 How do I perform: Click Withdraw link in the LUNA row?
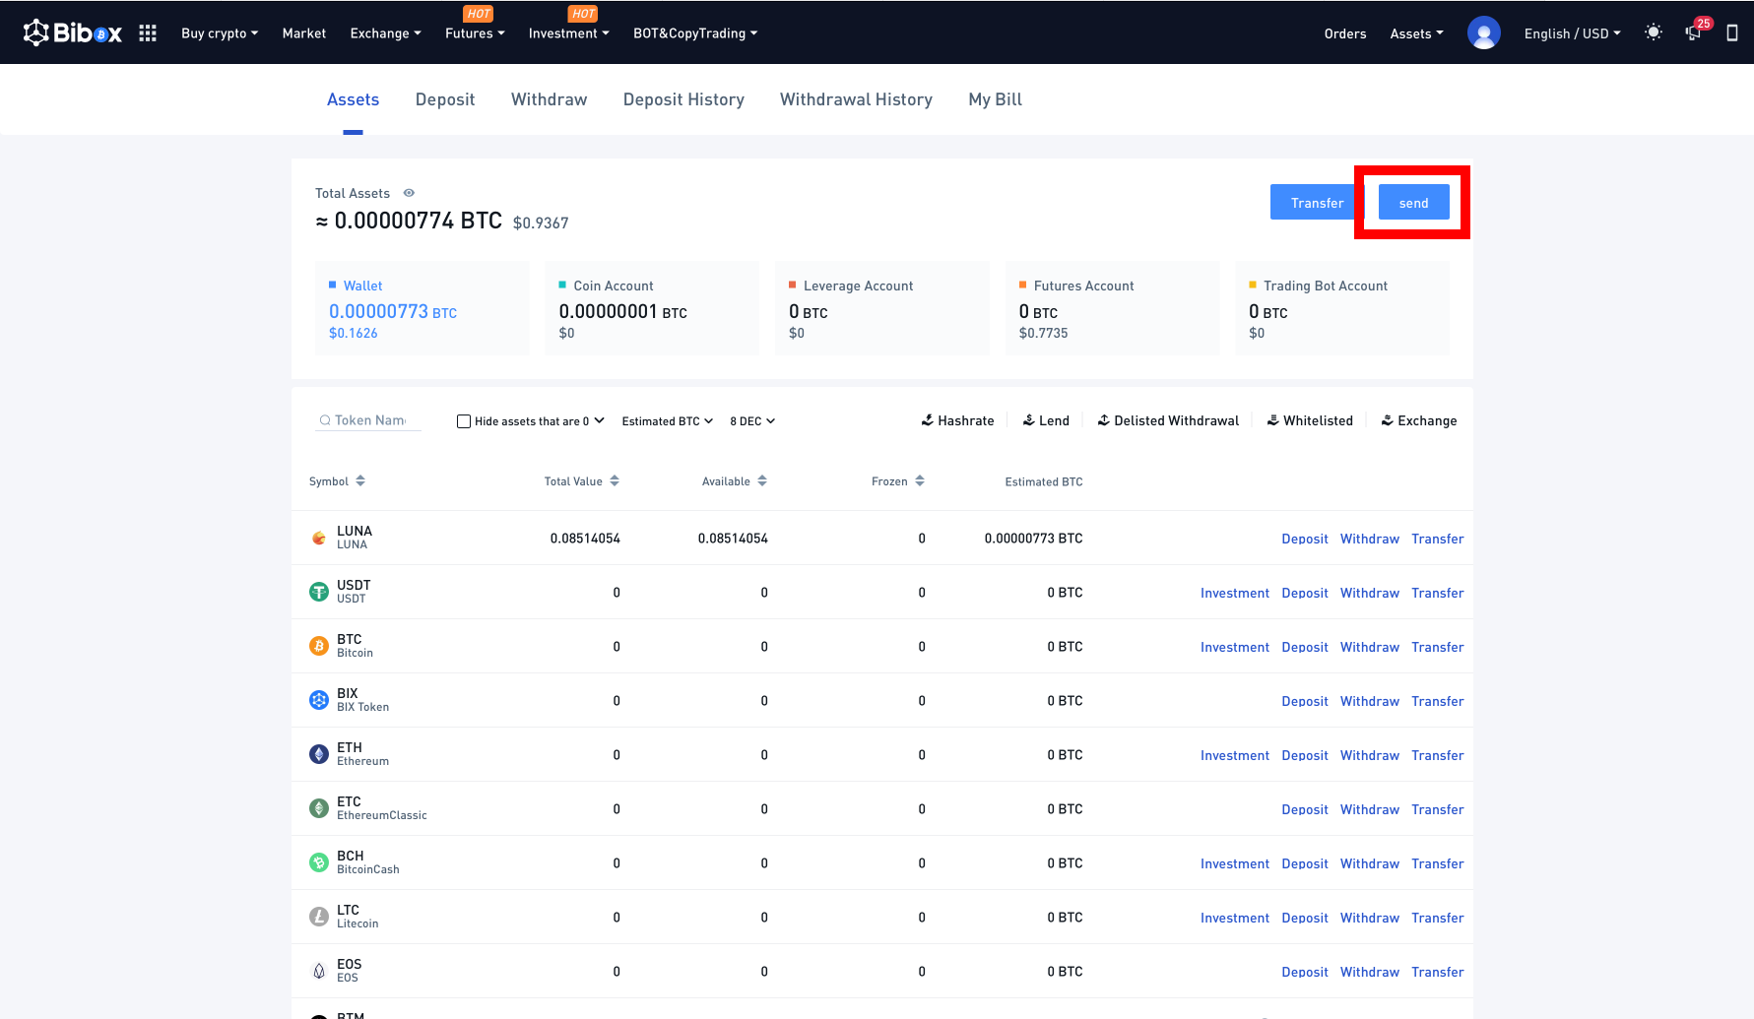tap(1369, 539)
